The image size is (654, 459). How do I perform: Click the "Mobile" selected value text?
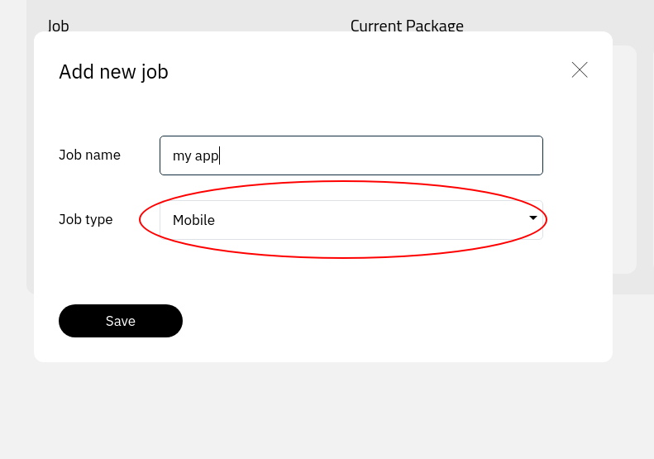pos(193,220)
